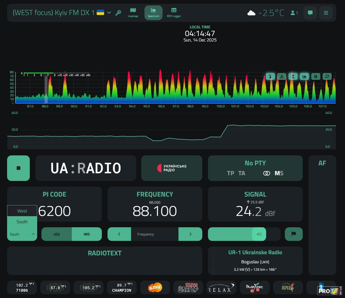Screen dimensions: 345x298
Task: Toggle the cEQ filter
Action: click(x=56, y=234)
